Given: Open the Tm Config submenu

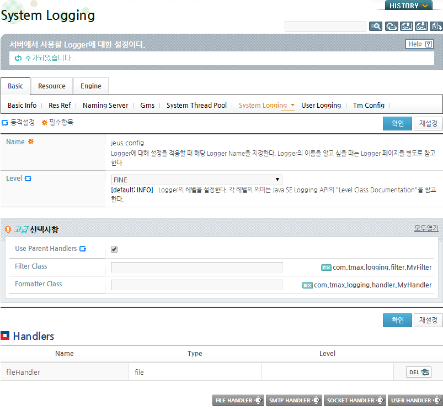Looking at the screenshot, I should point(369,106).
